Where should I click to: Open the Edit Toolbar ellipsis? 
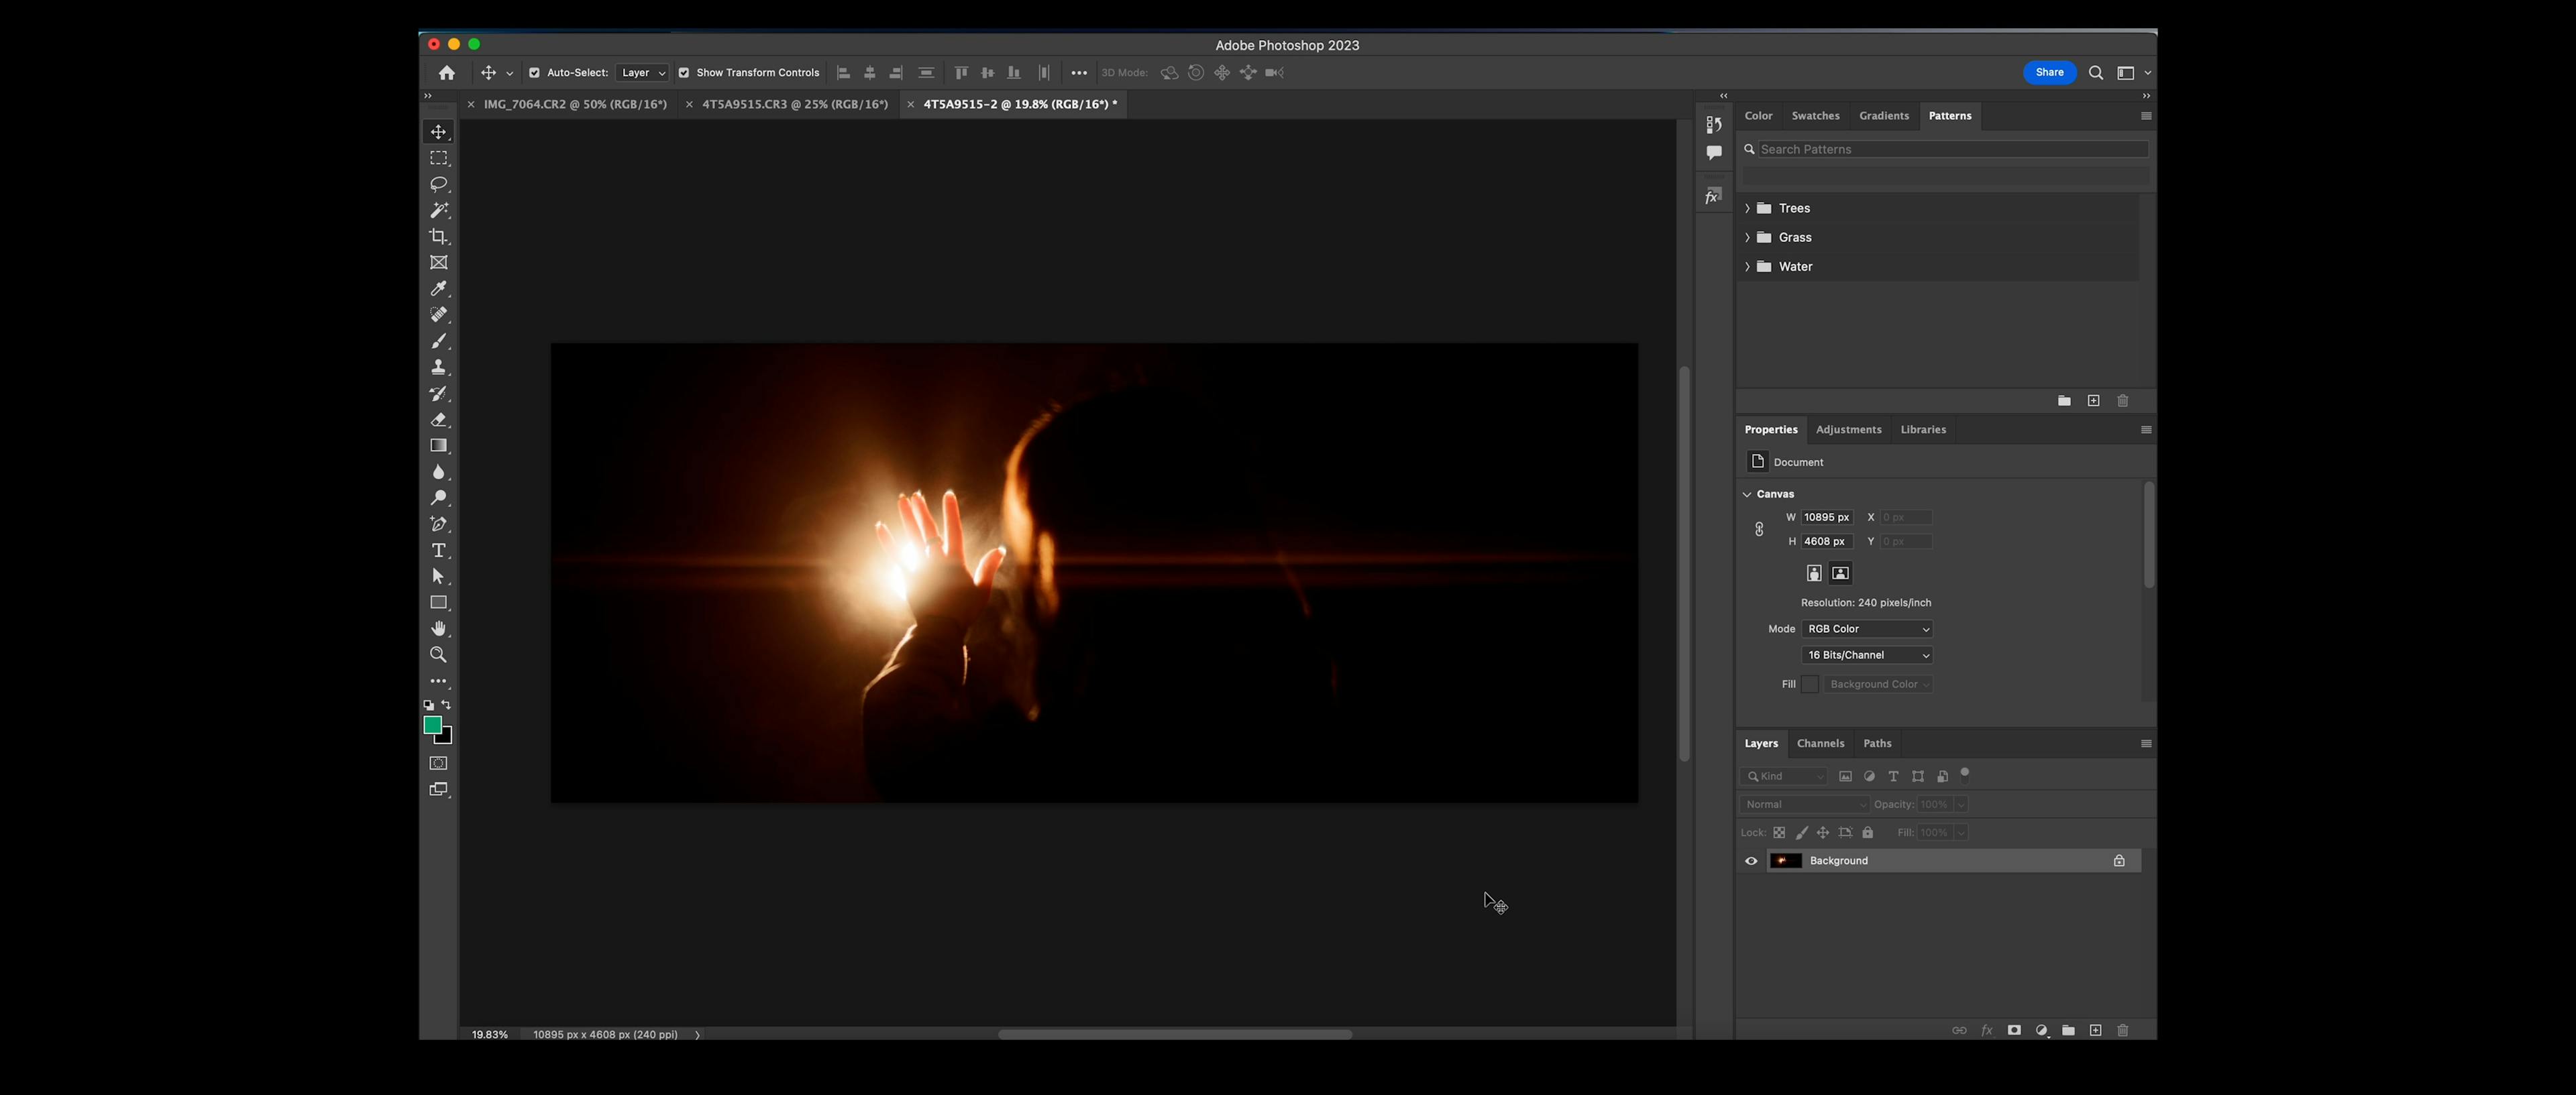(x=438, y=681)
